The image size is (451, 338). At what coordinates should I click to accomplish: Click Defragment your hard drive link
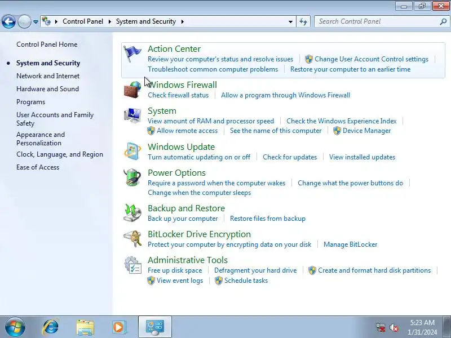click(x=255, y=270)
